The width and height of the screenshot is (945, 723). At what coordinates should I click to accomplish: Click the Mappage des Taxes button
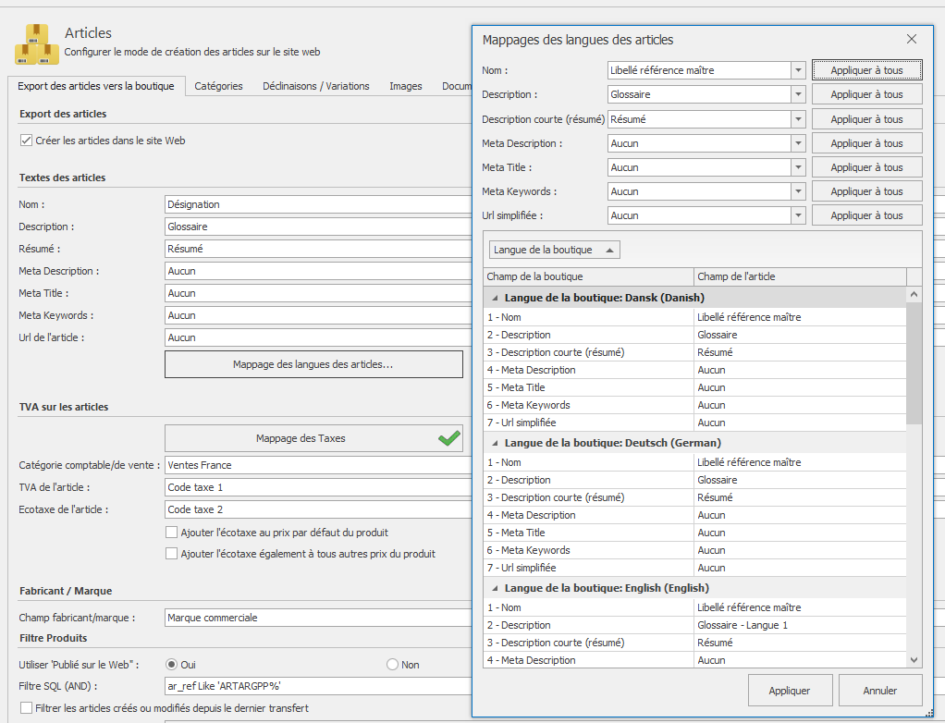click(x=313, y=438)
